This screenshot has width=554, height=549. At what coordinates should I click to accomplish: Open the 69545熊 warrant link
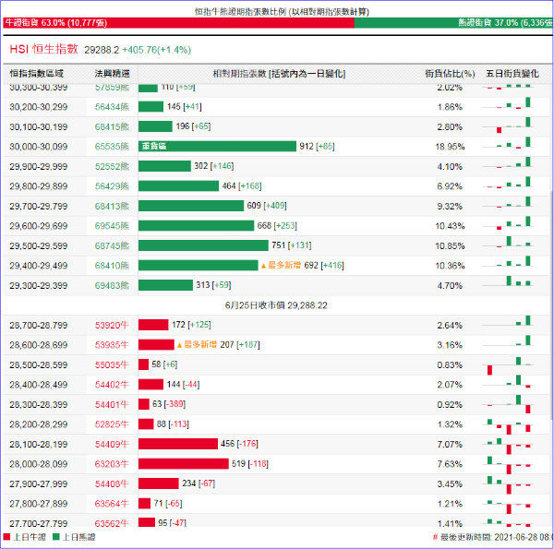(x=112, y=226)
